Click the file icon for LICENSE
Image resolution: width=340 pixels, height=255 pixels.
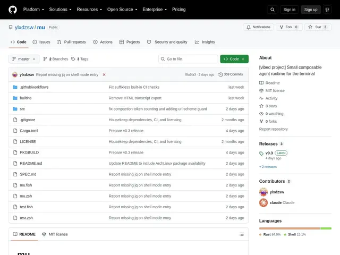click(15, 142)
